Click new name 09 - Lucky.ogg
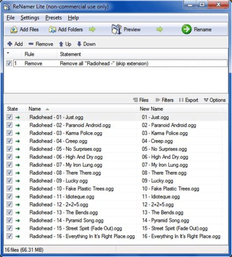 158,181
